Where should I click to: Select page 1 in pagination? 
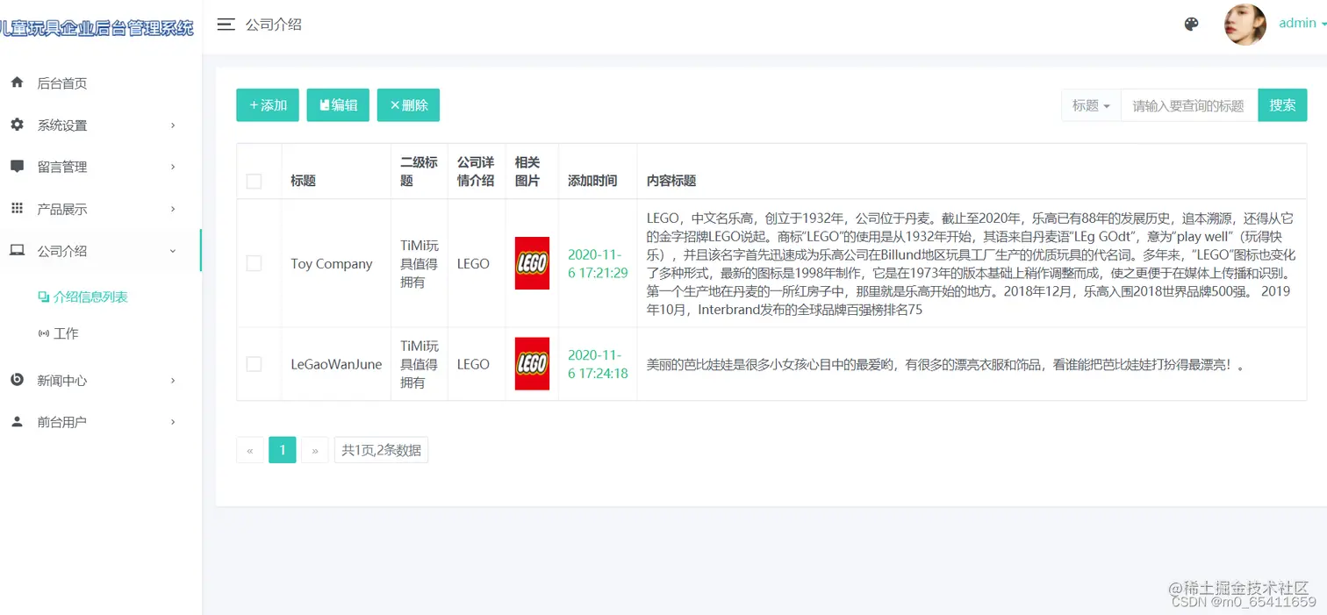click(x=283, y=450)
